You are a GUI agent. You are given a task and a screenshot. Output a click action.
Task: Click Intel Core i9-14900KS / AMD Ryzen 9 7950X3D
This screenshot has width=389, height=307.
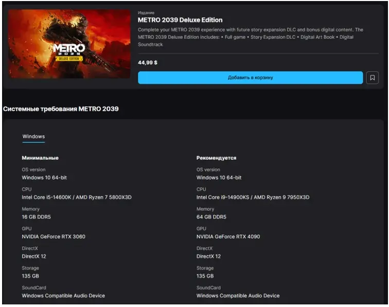click(253, 197)
